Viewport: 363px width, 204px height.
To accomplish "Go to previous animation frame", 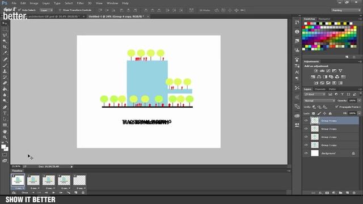I will [47, 193].
